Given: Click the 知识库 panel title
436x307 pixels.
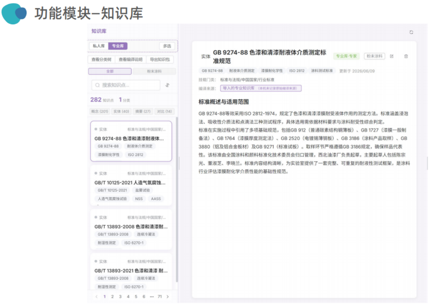Looking at the screenshot, I should (x=99, y=31).
